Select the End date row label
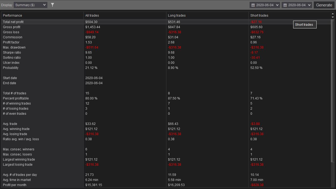The height and width of the screenshot is (189, 336). click(x=9, y=83)
